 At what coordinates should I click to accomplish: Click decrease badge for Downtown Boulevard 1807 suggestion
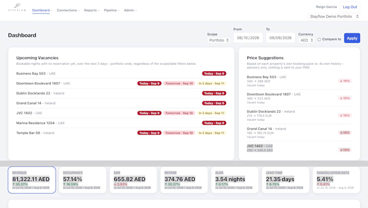pyautogui.click(x=345, y=98)
